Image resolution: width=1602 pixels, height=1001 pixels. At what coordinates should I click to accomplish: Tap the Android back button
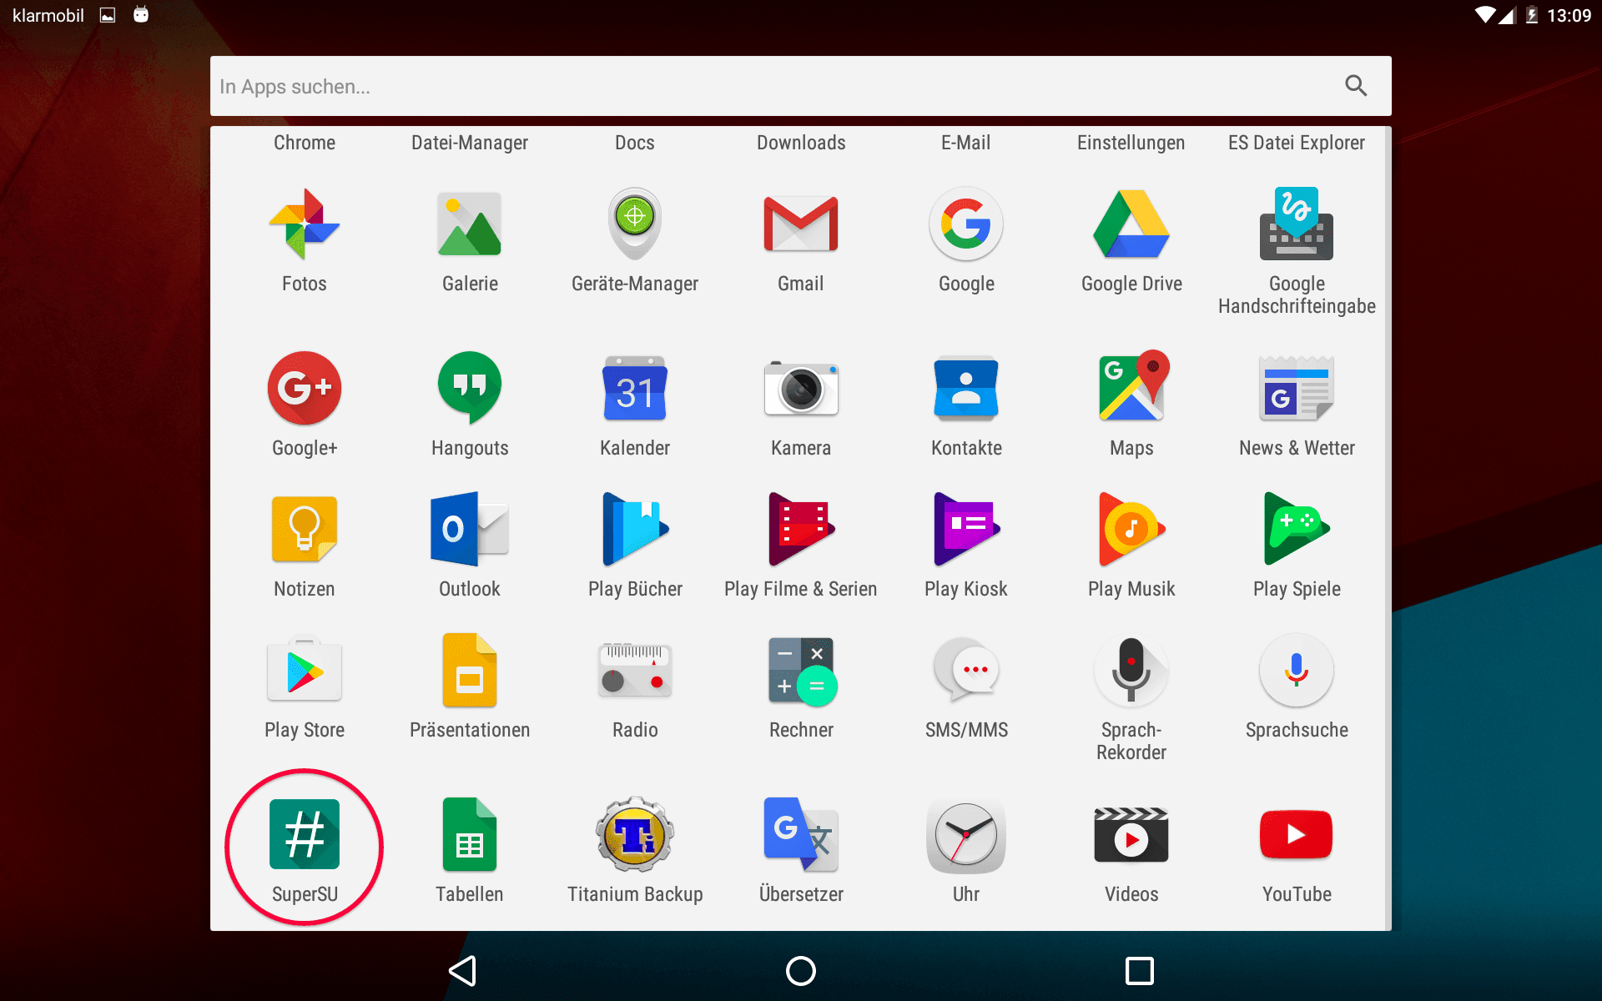(x=463, y=971)
